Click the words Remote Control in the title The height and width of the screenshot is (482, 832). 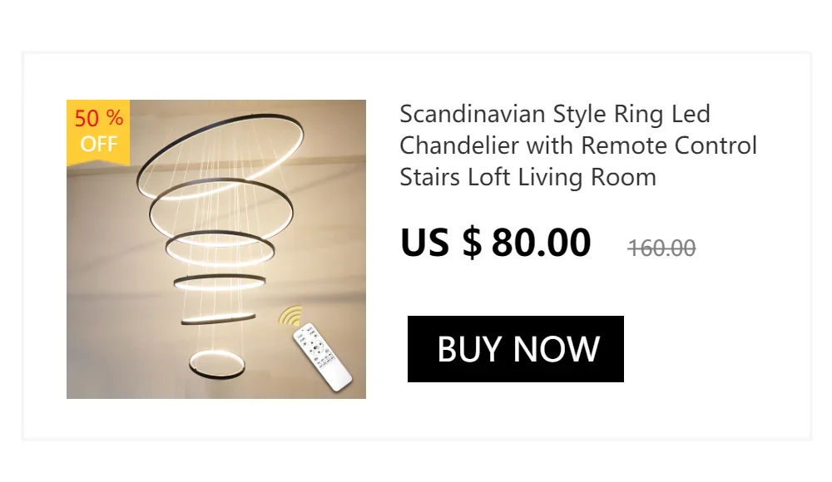click(x=669, y=145)
